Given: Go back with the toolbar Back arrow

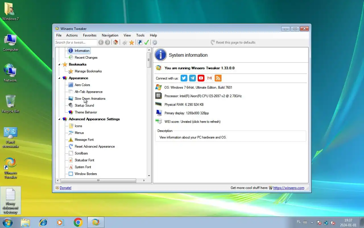Looking at the screenshot, I should [x=101, y=42].
